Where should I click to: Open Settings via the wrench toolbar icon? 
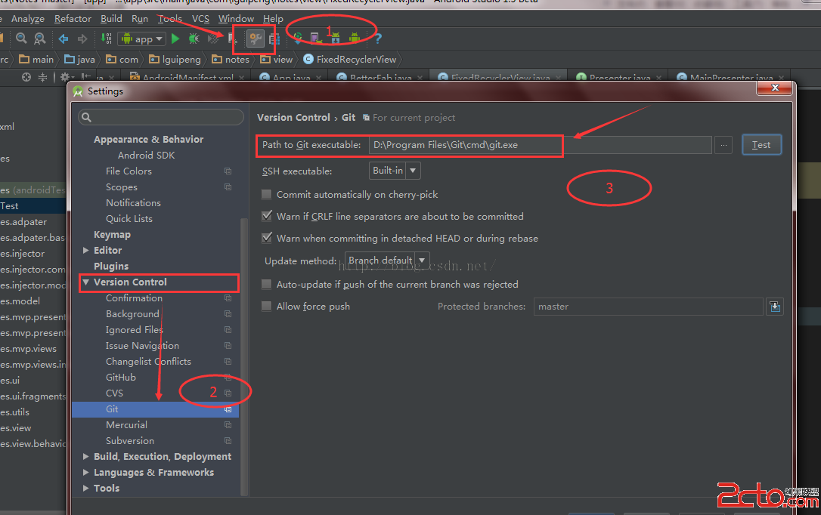(255, 39)
